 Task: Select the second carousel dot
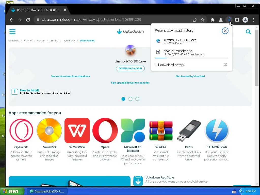pyautogui.click(x=130, y=99)
